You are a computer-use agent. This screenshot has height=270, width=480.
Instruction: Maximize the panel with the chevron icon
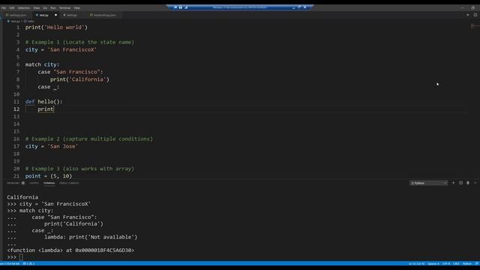pyautogui.click(x=475, y=183)
